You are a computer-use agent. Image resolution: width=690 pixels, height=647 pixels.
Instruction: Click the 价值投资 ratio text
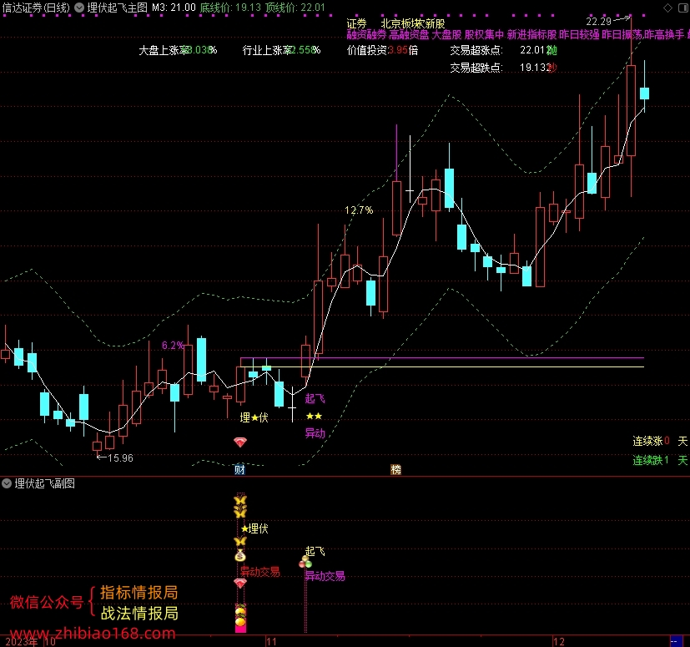(x=382, y=50)
